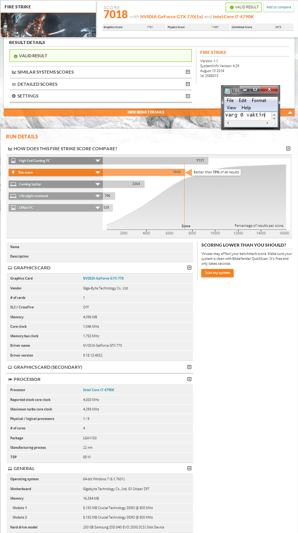Collapse the GRAPHICS CARD section
298x533 pixels.
tap(189, 268)
